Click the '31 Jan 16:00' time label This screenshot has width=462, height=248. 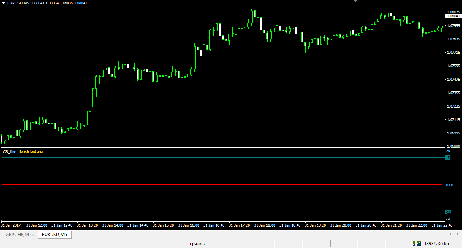(x=188, y=225)
